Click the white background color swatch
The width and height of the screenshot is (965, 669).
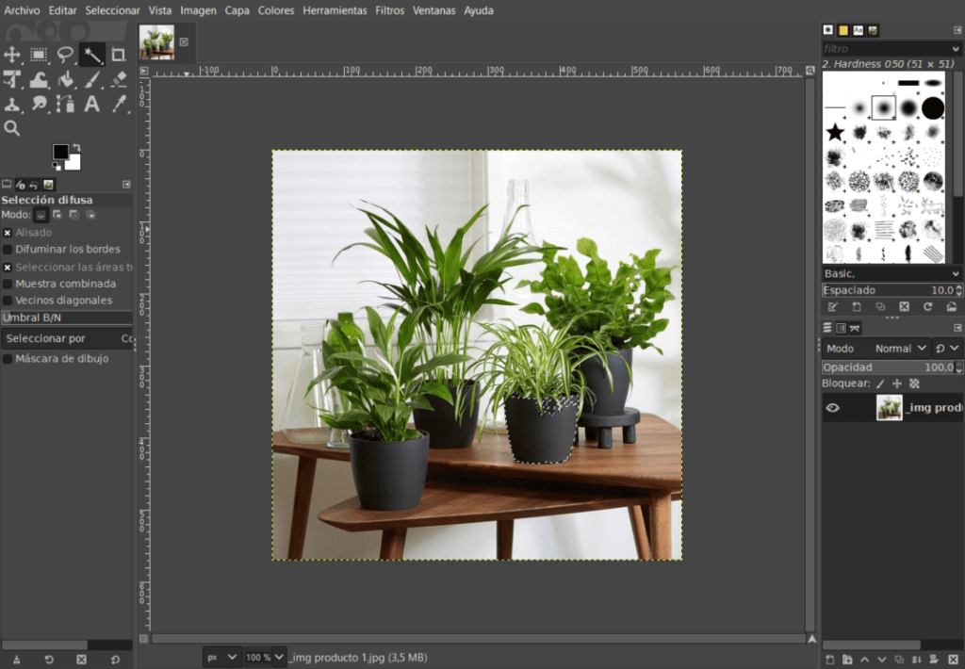[74, 163]
